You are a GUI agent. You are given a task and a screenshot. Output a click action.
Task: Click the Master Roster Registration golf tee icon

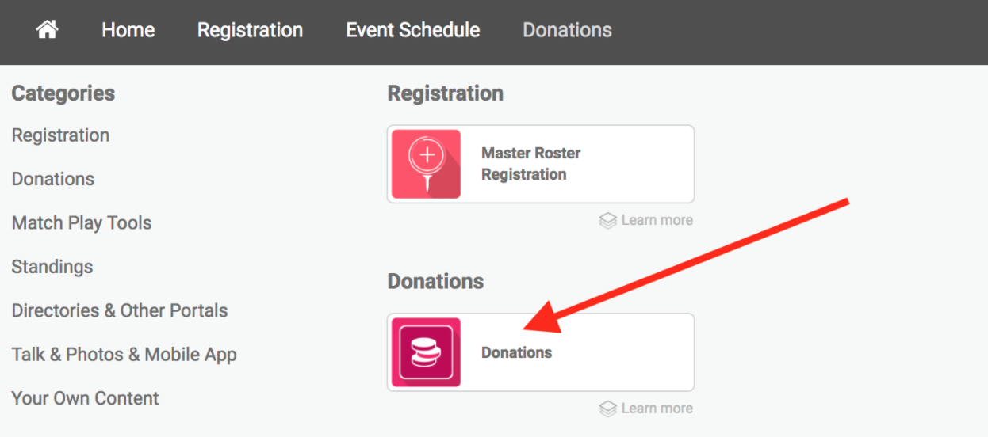426,164
